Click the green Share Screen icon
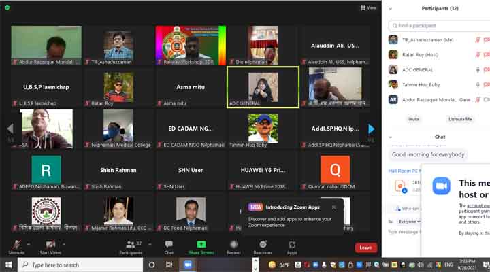This screenshot has width=490, height=272. point(201,244)
